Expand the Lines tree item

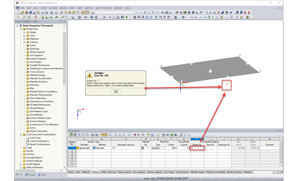coord(24,36)
